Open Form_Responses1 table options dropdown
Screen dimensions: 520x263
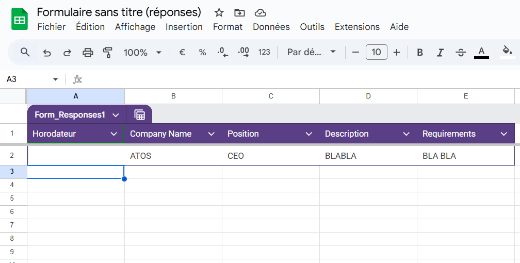[x=116, y=115]
